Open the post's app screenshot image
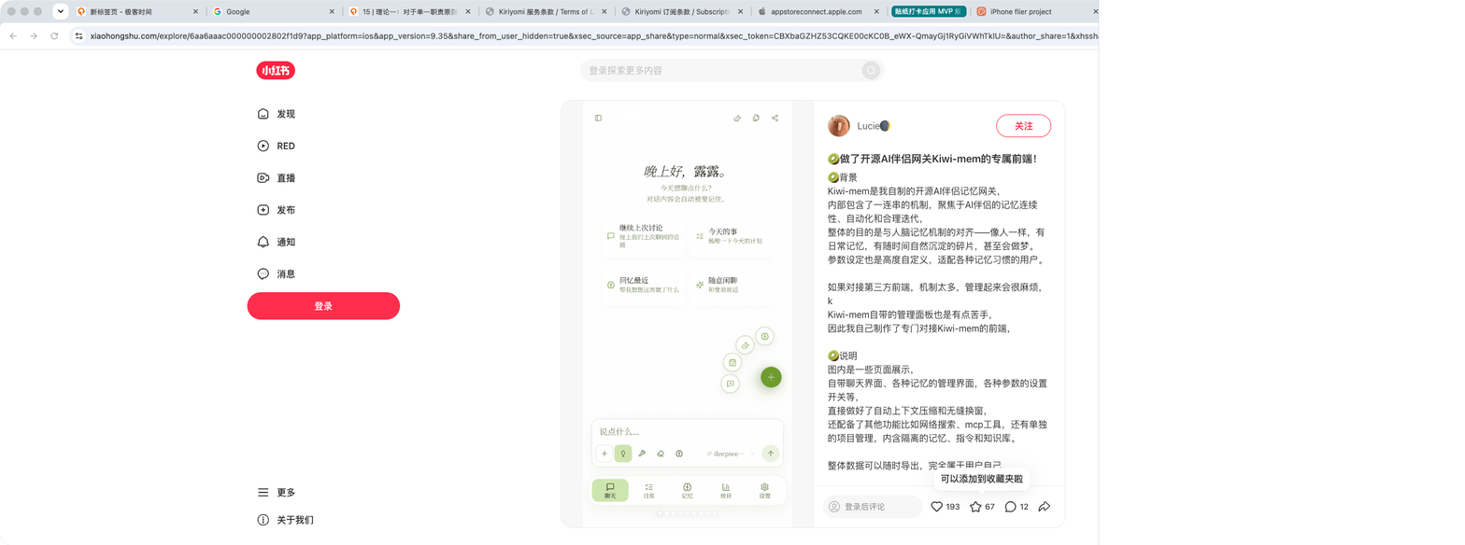1465x545 pixels. [x=687, y=314]
